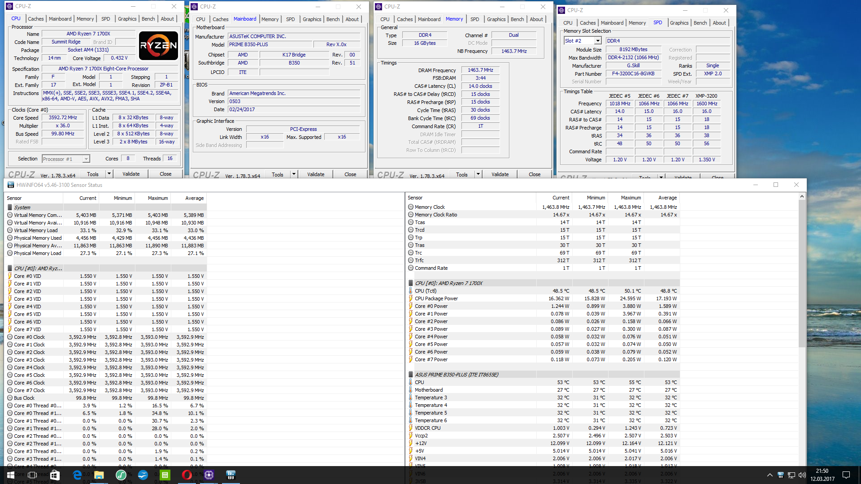The width and height of the screenshot is (861, 484).
Task: Click the Task View taskbar icon
Action: pos(32,475)
